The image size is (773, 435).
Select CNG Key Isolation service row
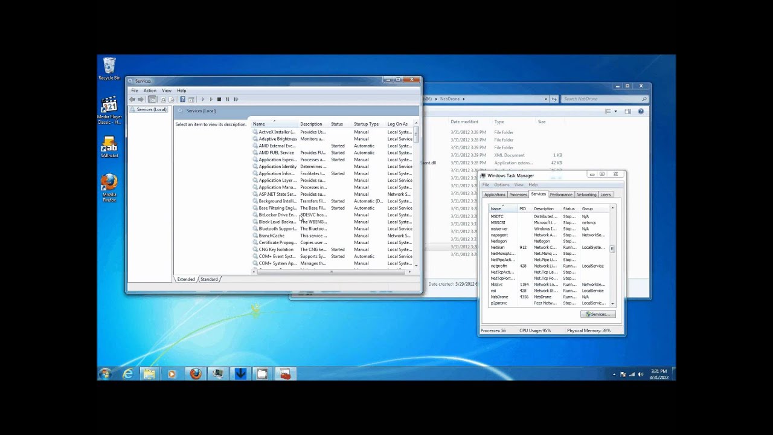click(333, 250)
